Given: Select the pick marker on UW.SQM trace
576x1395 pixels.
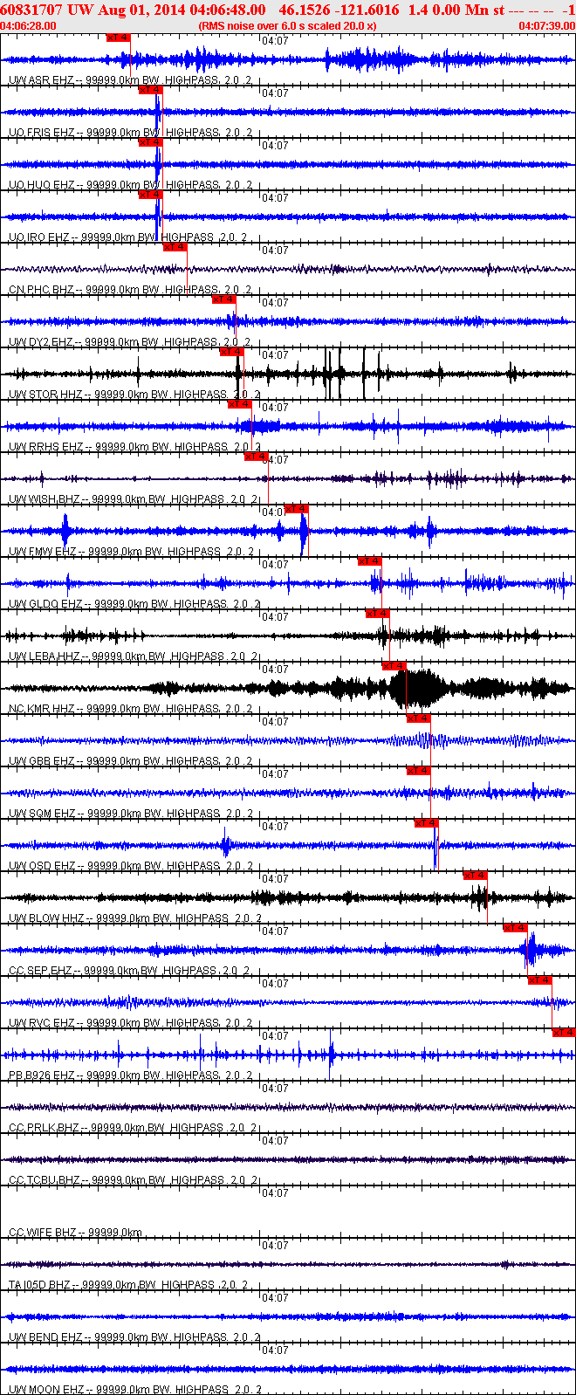Looking at the screenshot, I should pos(419,771).
